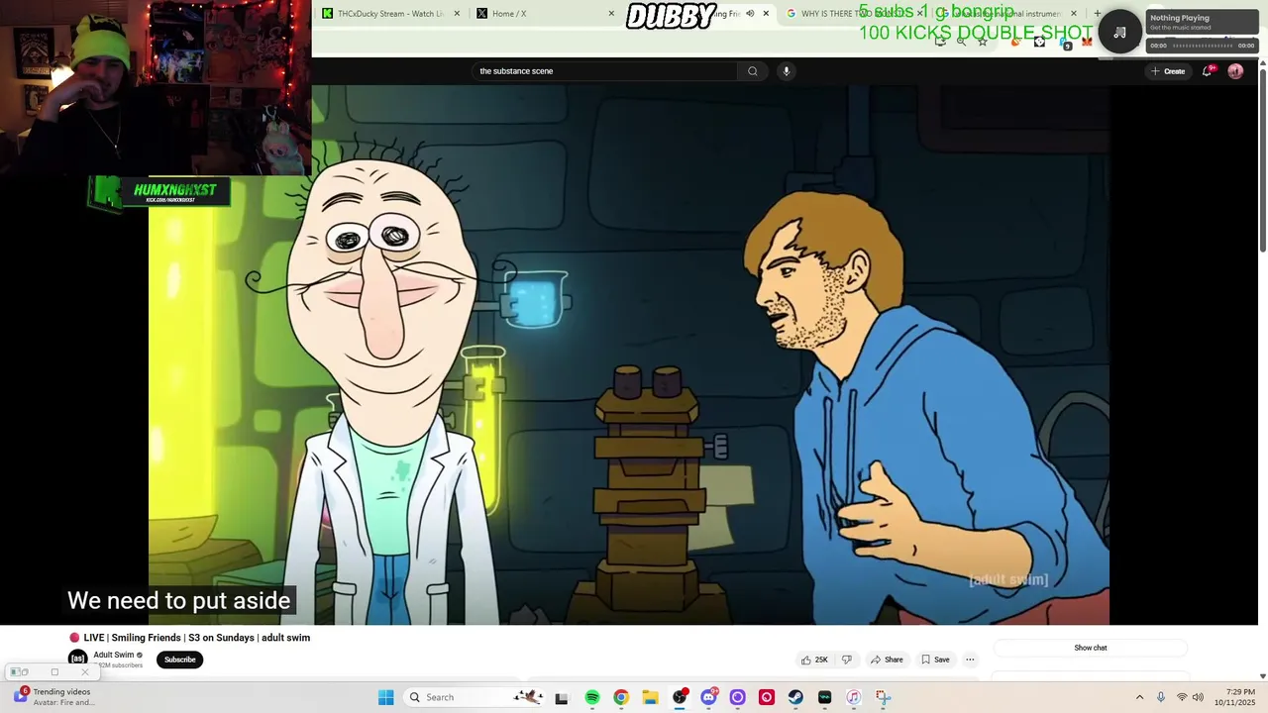Screen dimensions: 1268x713
Task: Open File Explorer from the taskbar
Action: (650, 697)
